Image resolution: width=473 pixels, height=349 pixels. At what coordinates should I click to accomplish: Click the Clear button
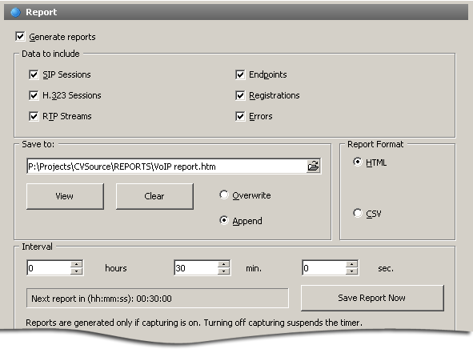(x=154, y=196)
